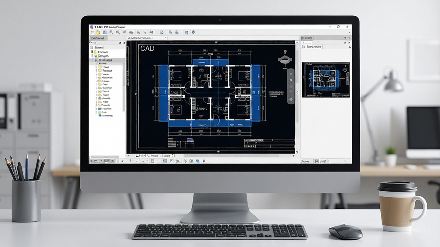This screenshot has width=440, height=247.
Task: Pin the left tree panel
Action: pyautogui.click(x=120, y=43)
